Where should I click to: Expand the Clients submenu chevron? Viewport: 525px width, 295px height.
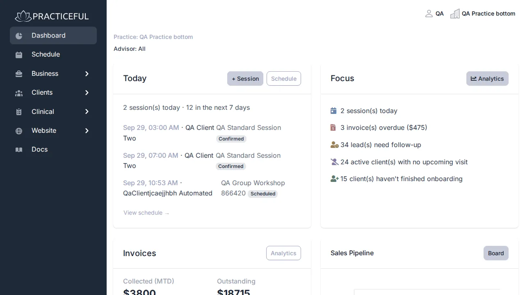click(x=87, y=93)
